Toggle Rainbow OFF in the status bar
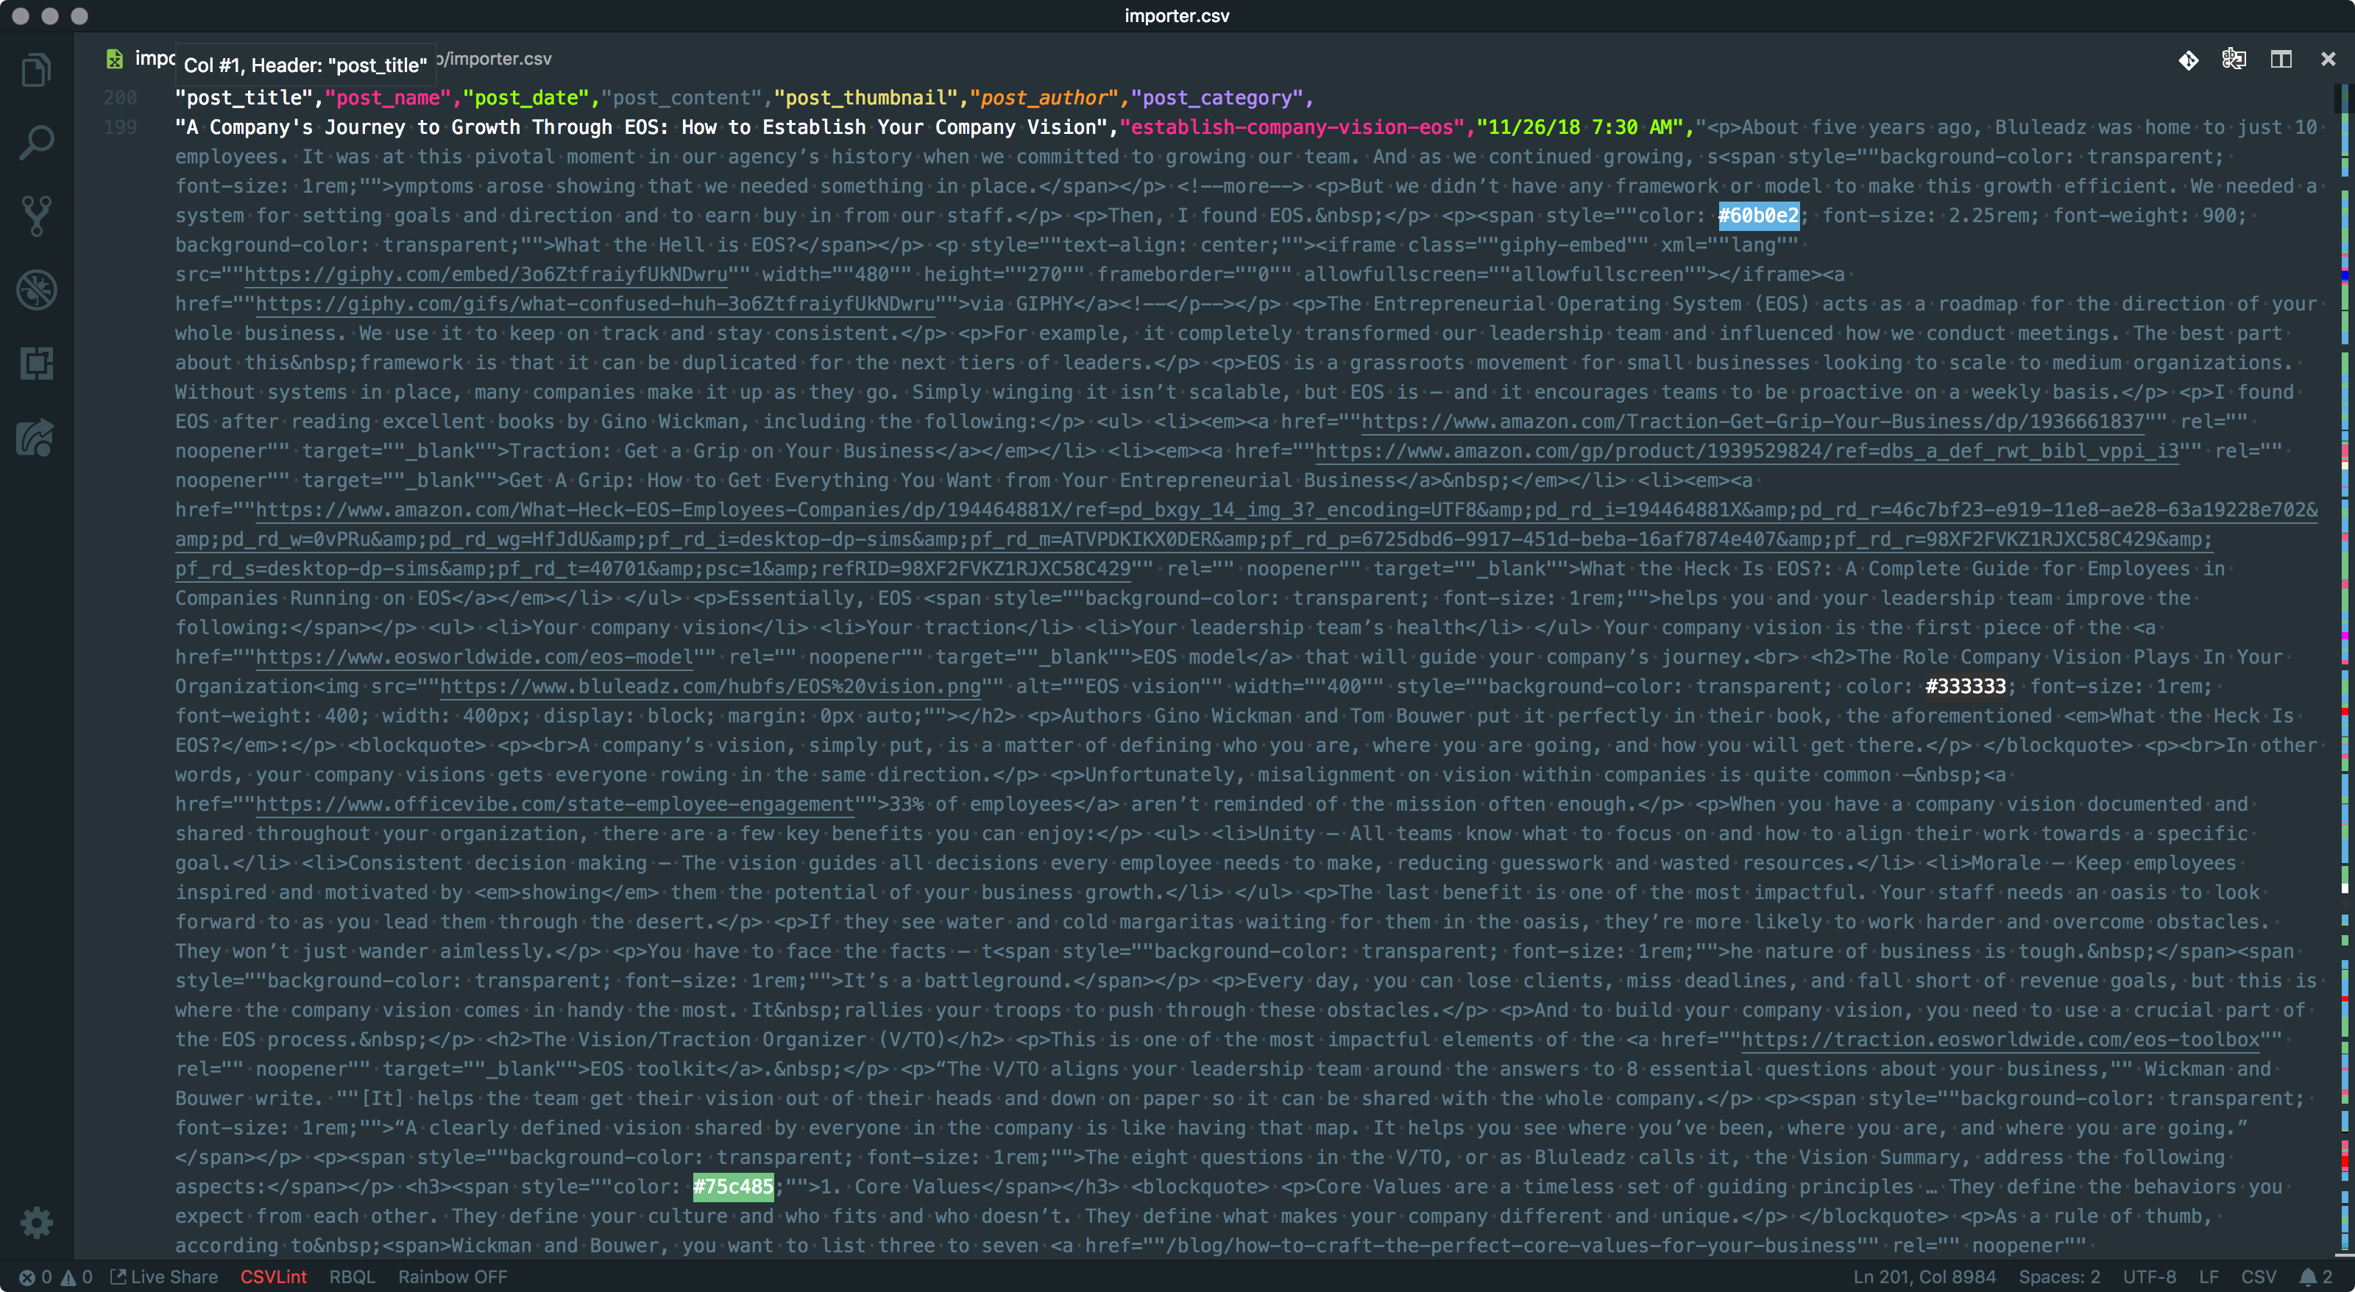This screenshot has width=2355, height=1292. [x=453, y=1277]
